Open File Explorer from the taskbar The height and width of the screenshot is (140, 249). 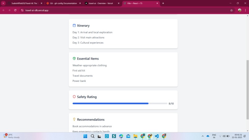(x=135, y=136)
